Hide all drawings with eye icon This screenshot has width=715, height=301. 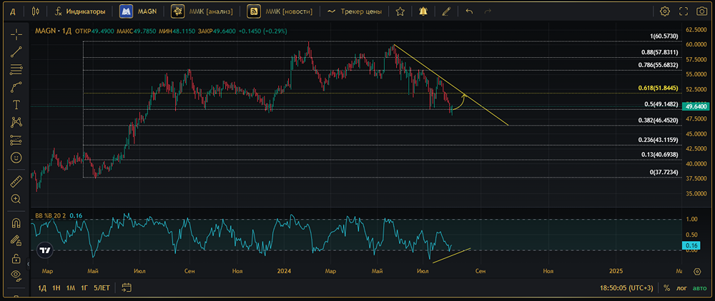pyautogui.click(x=16, y=274)
